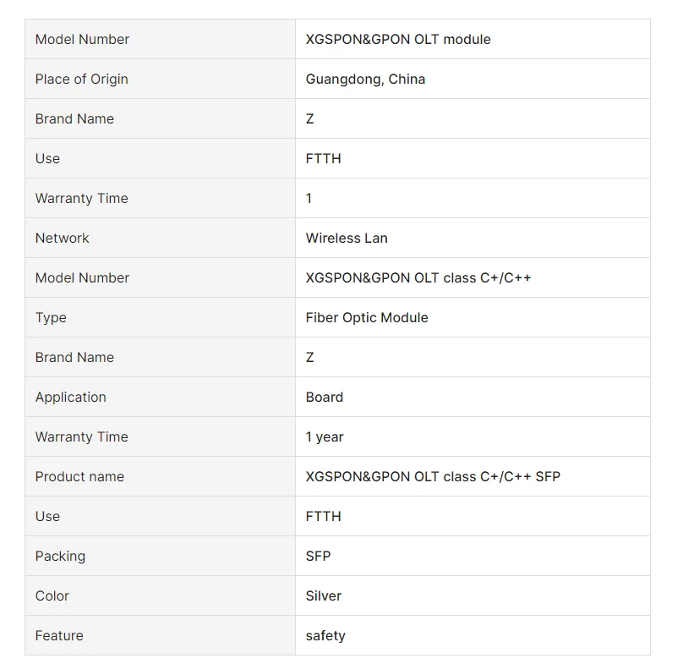Click the "Product name" label

pos(79,476)
